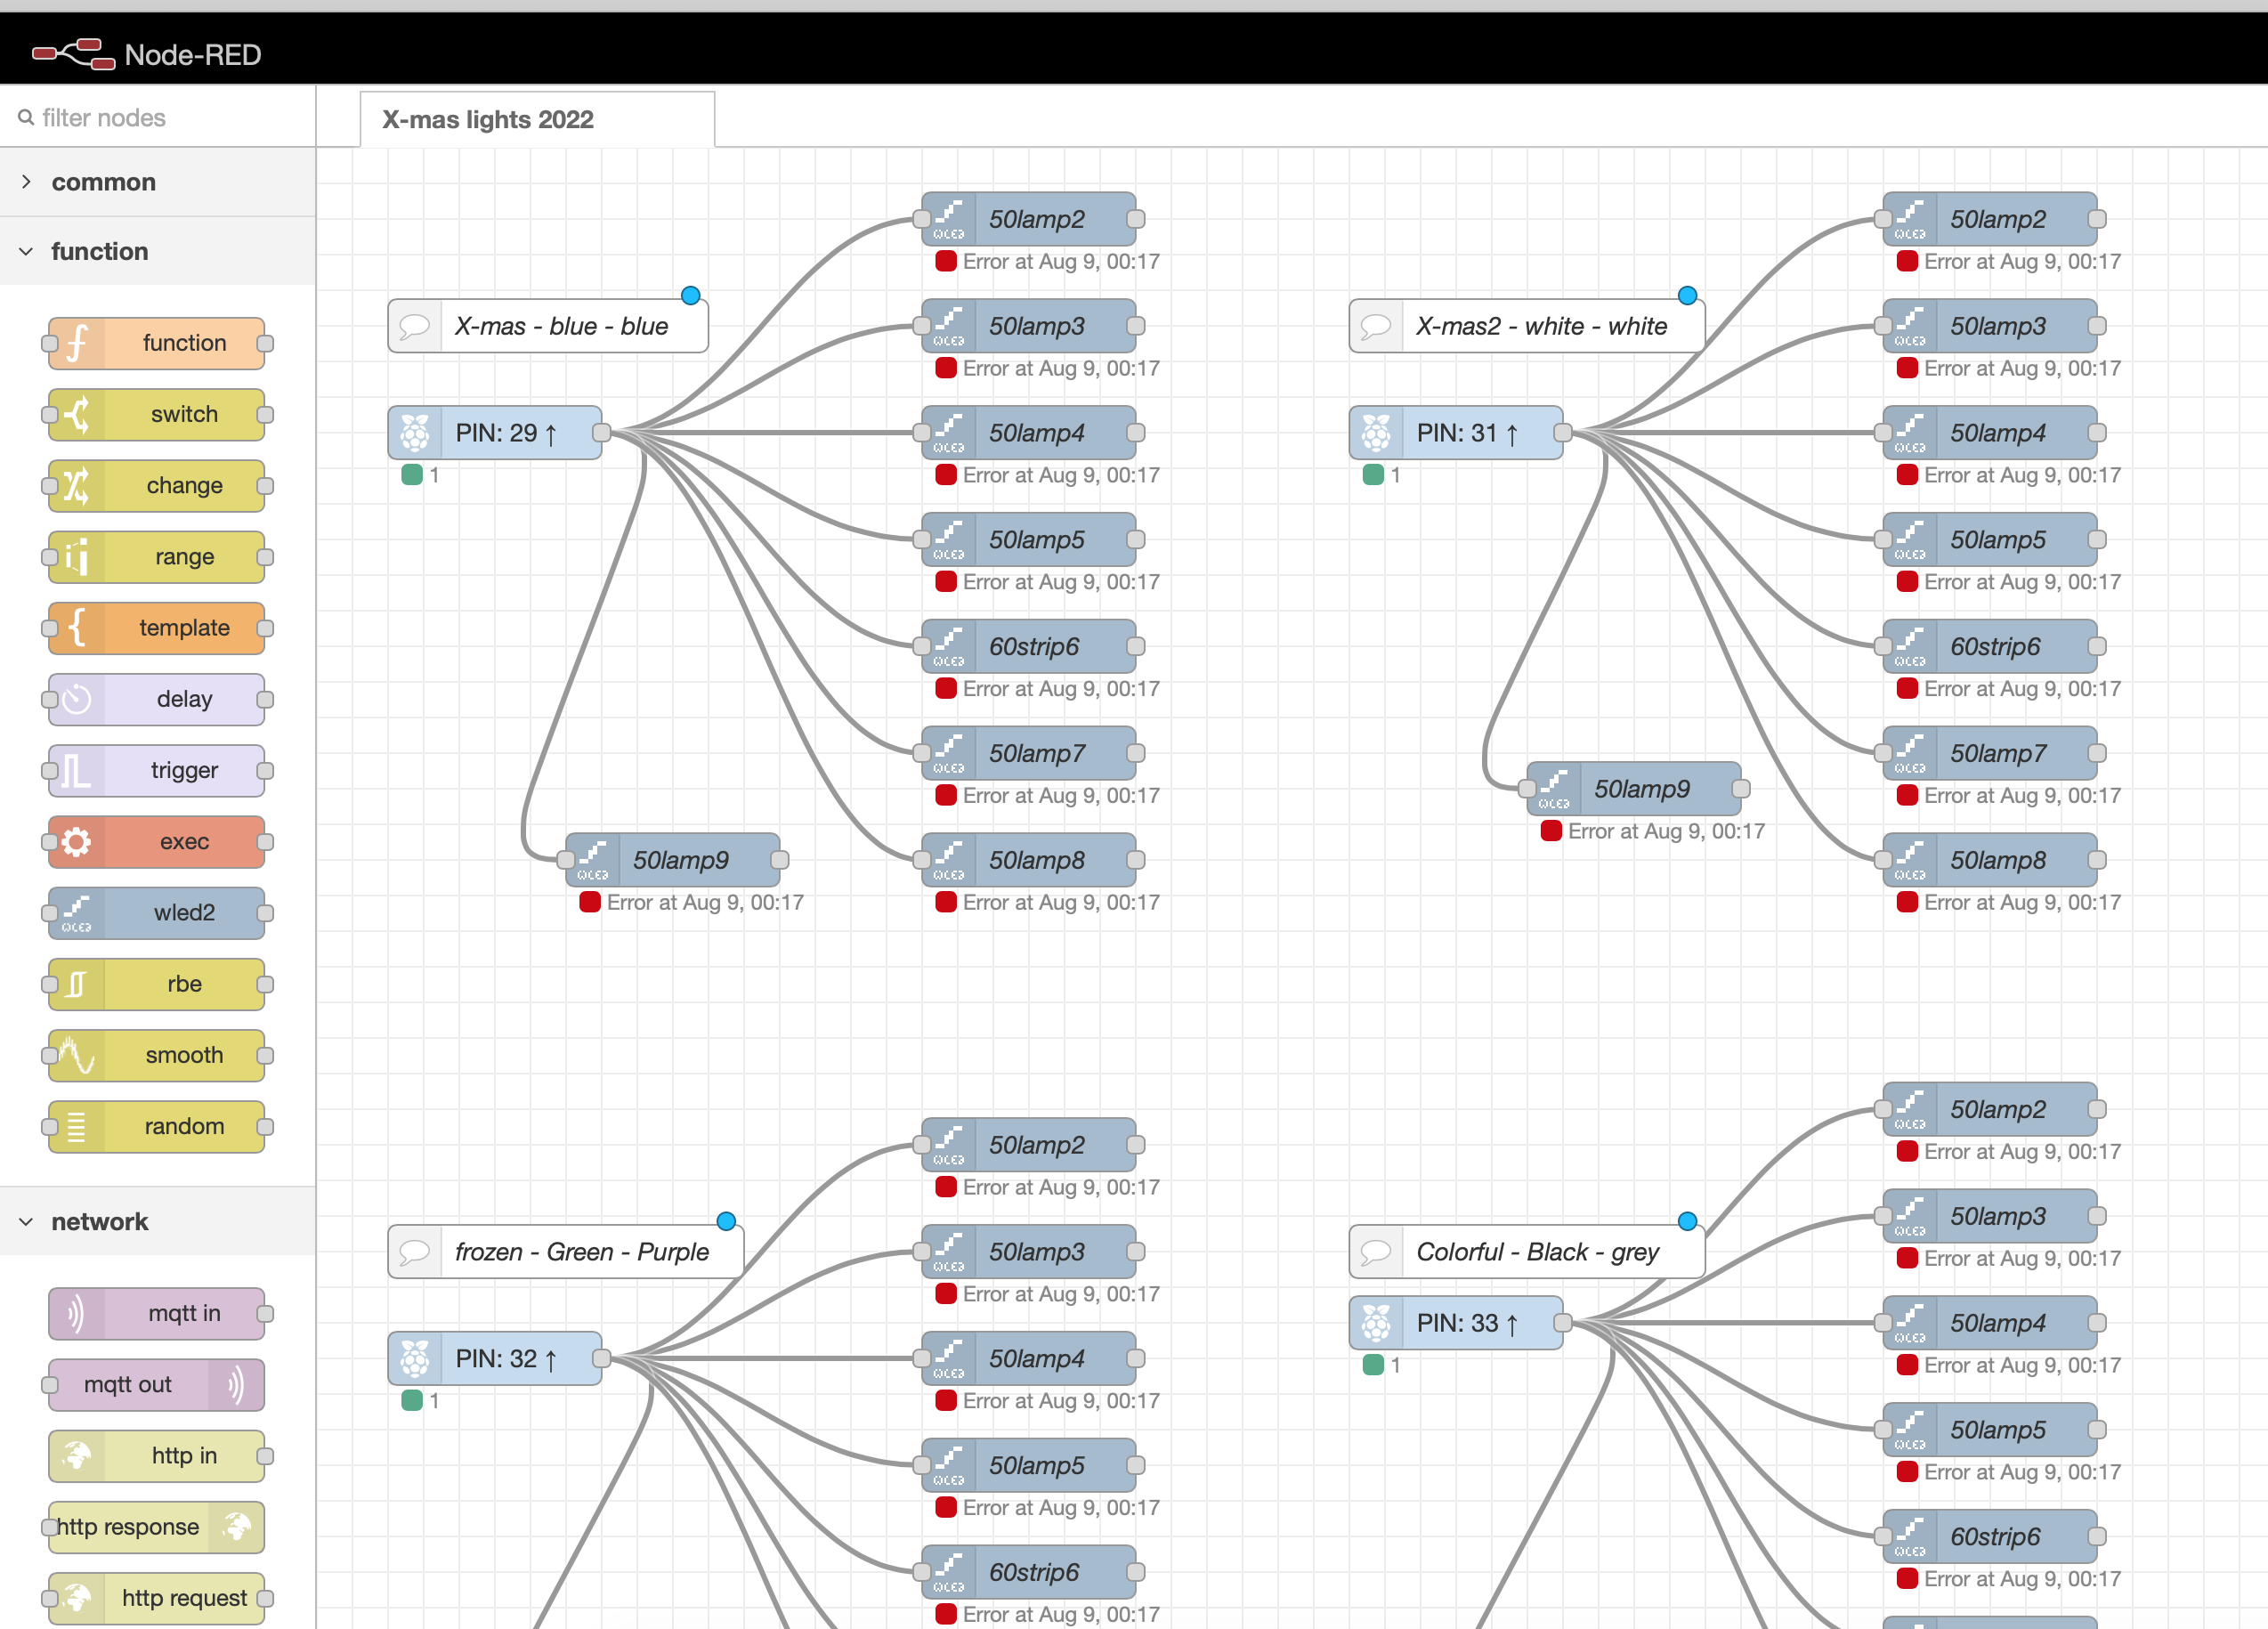Image resolution: width=2268 pixels, height=1629 pixels.
Task: Click the smooth node wave icon
Action: coord(77,1055)
